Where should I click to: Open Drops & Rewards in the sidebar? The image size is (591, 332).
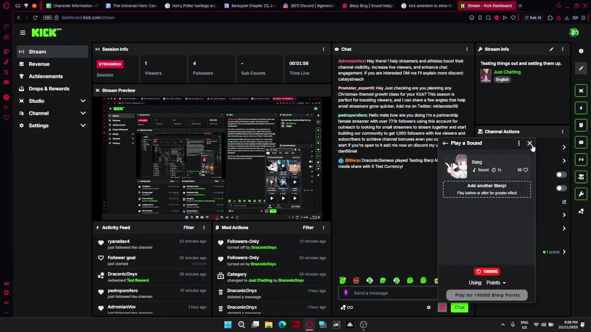tap(53, 89)
